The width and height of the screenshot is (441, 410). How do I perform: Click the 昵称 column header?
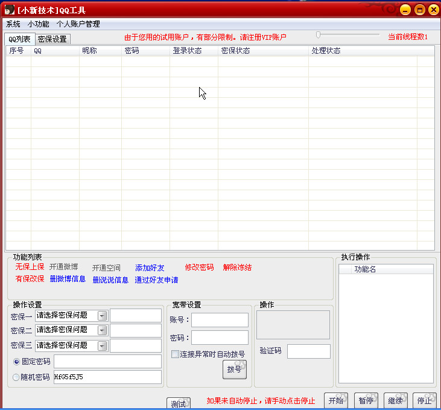click(100, 51)
